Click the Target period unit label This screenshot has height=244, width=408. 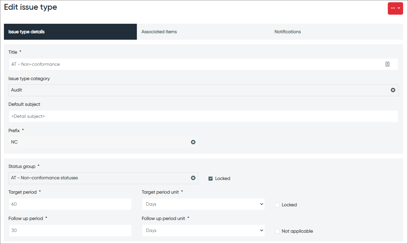coord(160,192)
